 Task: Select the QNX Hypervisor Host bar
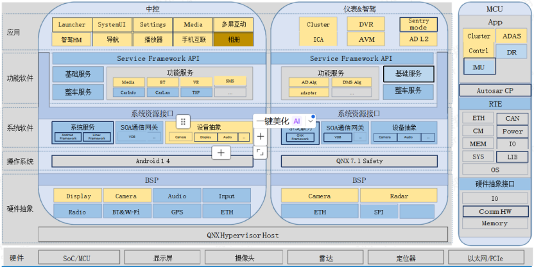tap(243, 235)
